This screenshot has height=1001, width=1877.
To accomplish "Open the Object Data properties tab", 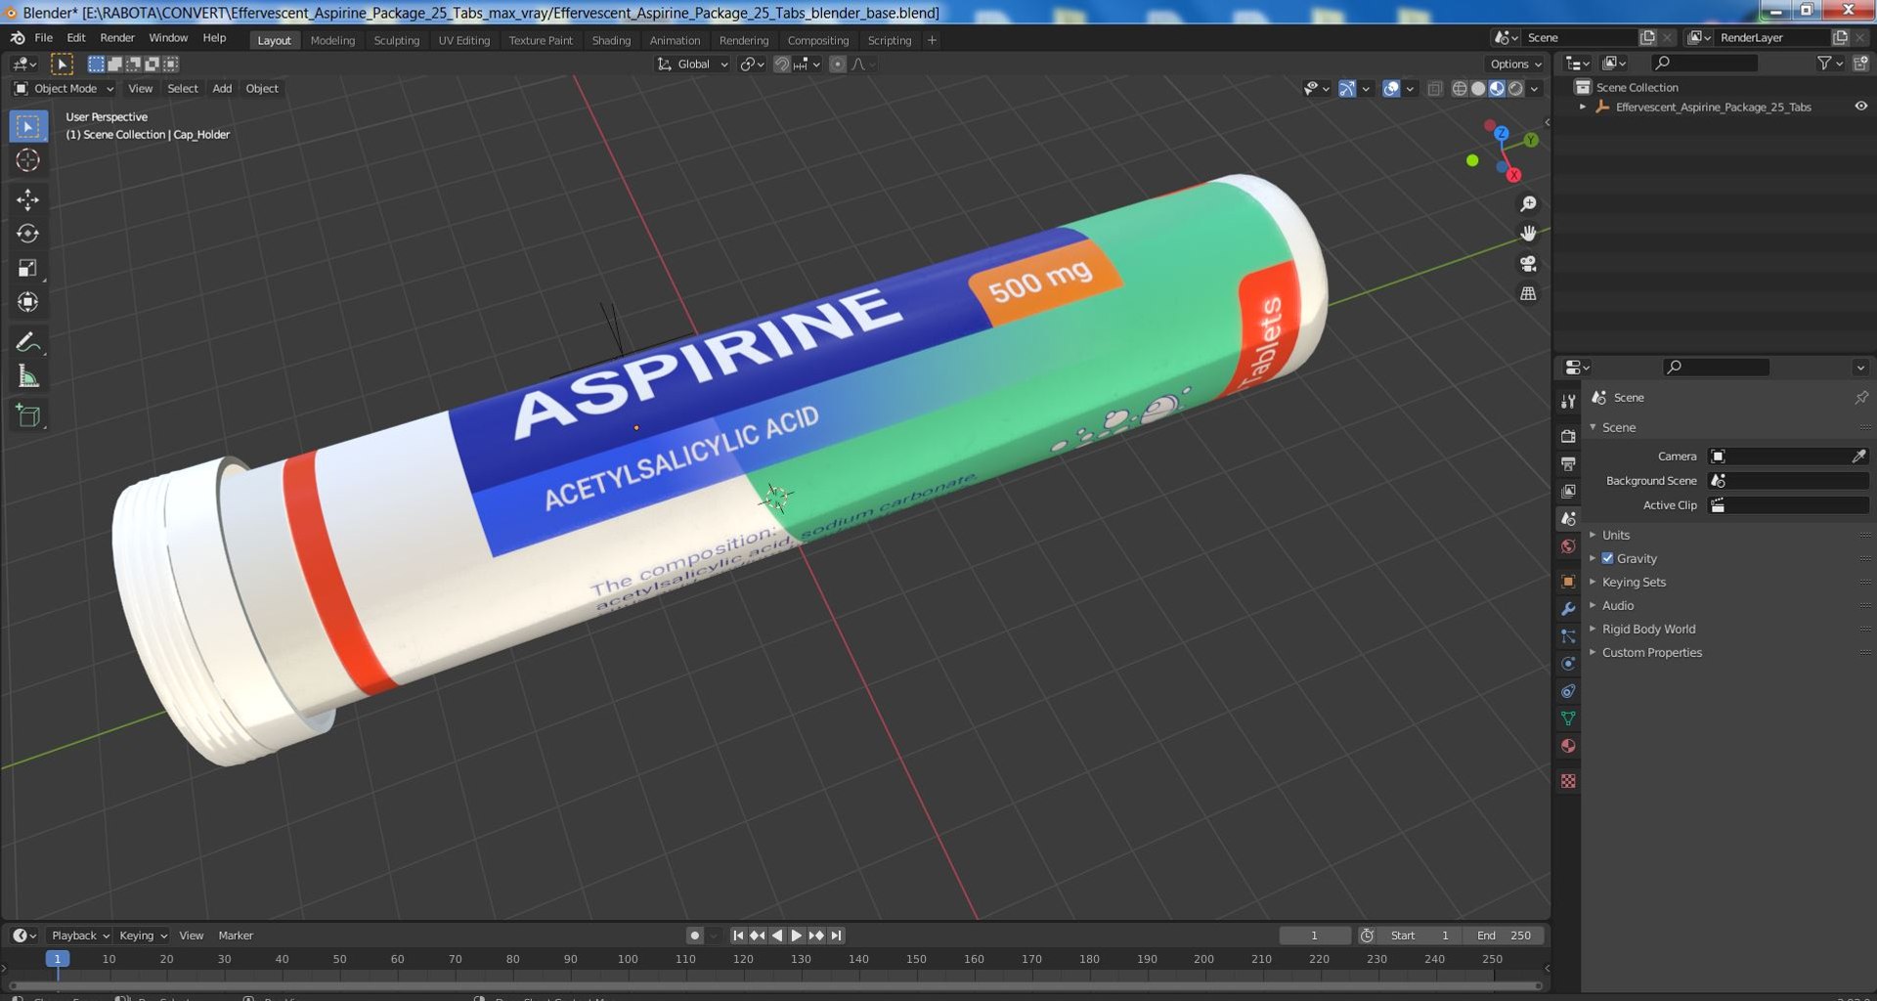I will [x=1568, y=718].
